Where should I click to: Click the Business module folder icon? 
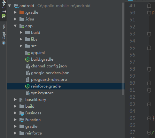pos(22,113)
